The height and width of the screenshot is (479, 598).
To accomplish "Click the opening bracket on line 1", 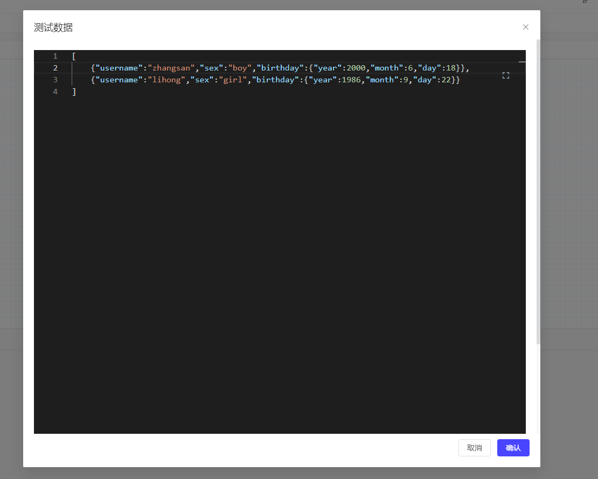I will coord(74,56).
